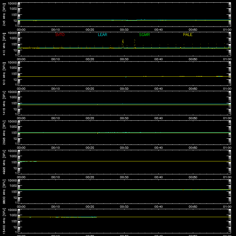Click 00:50 tick label below 8800 MHz panel
The width and height of the screenshot is (236, 236).
(193, 207)
